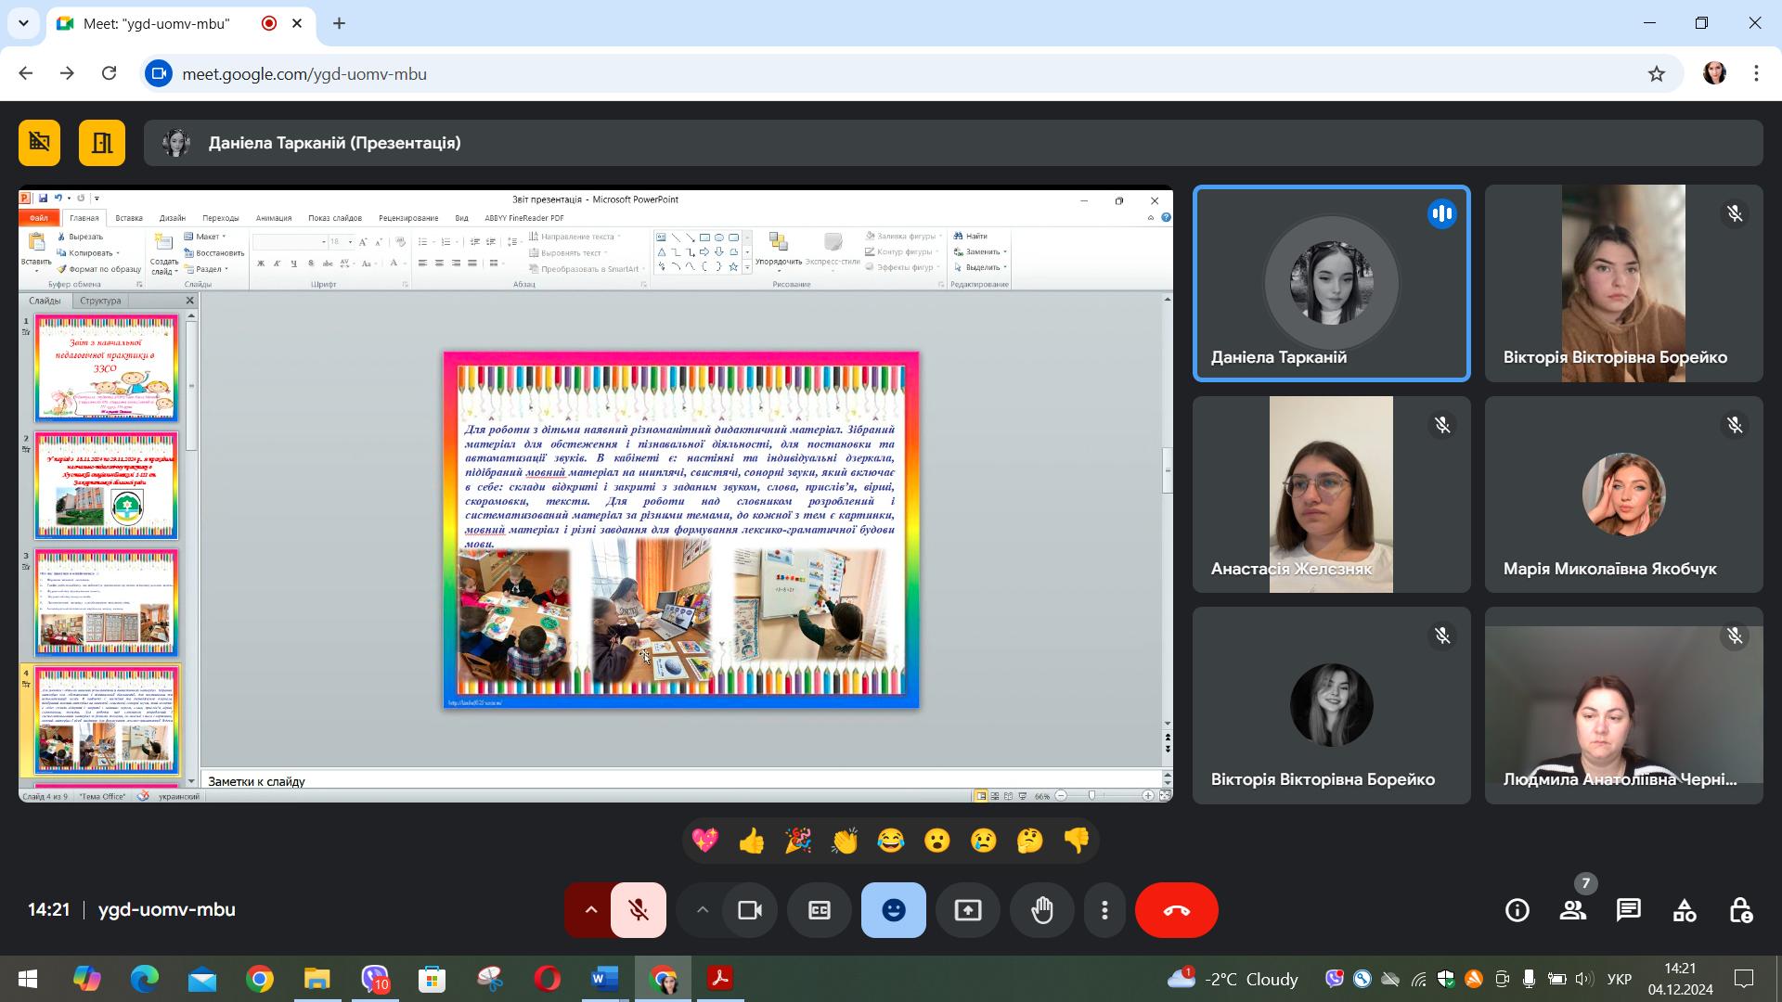Open the in-call chat messages
1782x1002 pixels.
tap(1629, 910)
